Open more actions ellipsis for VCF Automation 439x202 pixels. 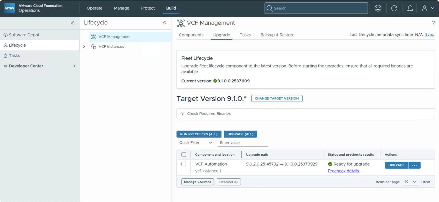(415, 165)
